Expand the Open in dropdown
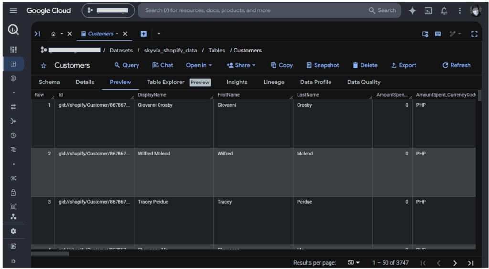 tap(199, 65)
